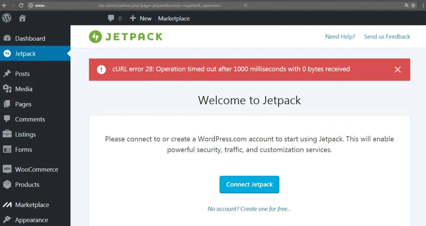Click the home icon in the admin bar
Image resolution: width=426 pixels, height=226 pixels.
point(22,18)
